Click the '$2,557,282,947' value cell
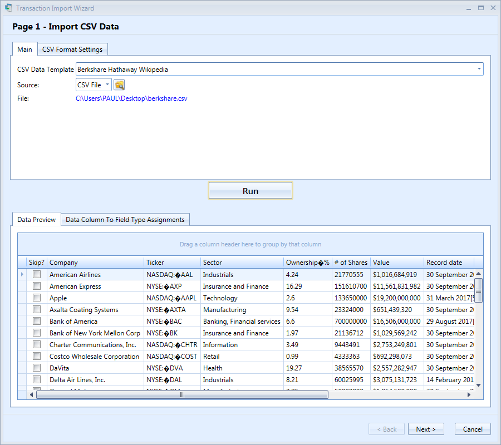 [x=397, y=368]
